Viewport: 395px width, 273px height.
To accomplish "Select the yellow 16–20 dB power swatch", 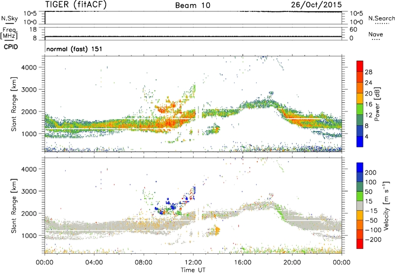I will coord(360,99).
